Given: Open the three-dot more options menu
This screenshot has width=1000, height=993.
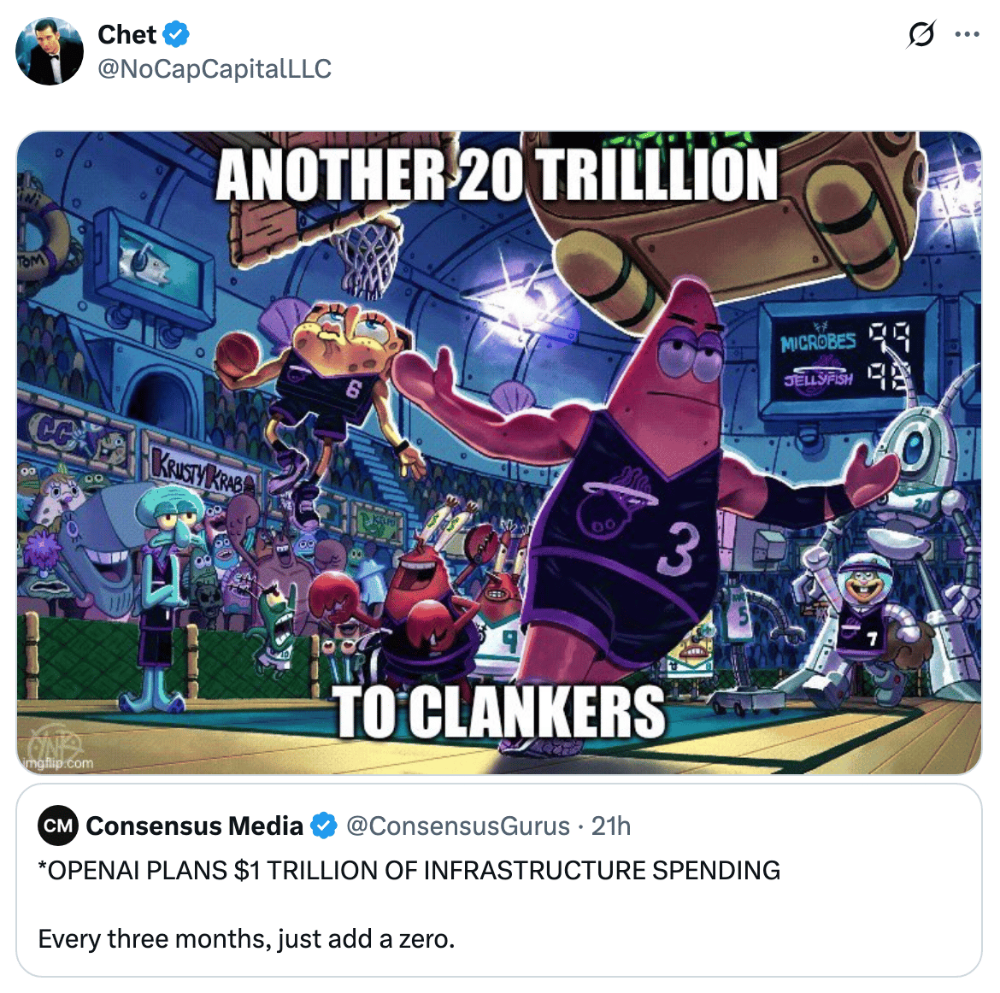Looking at the screenshot, I should coord(967,34).
